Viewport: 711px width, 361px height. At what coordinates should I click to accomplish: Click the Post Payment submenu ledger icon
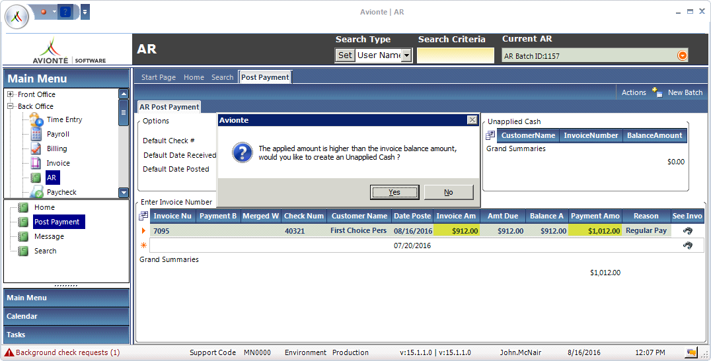point(23,222)
